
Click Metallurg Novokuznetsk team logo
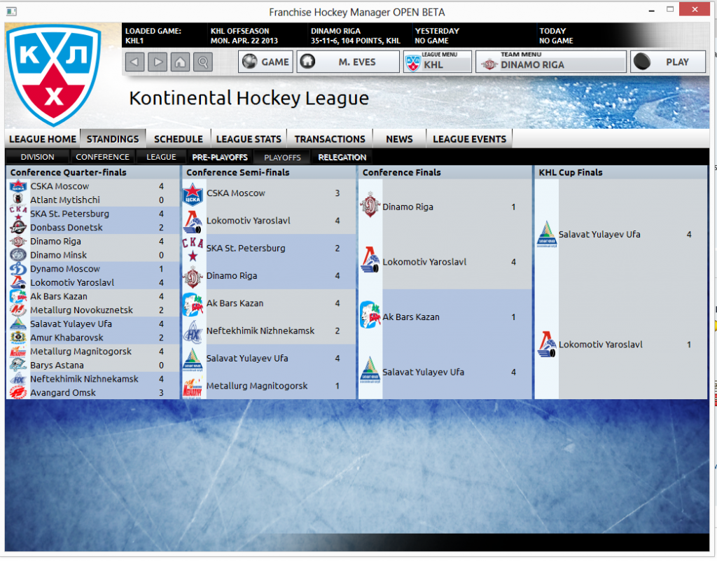pyautogui.click(x=18, y=310)
